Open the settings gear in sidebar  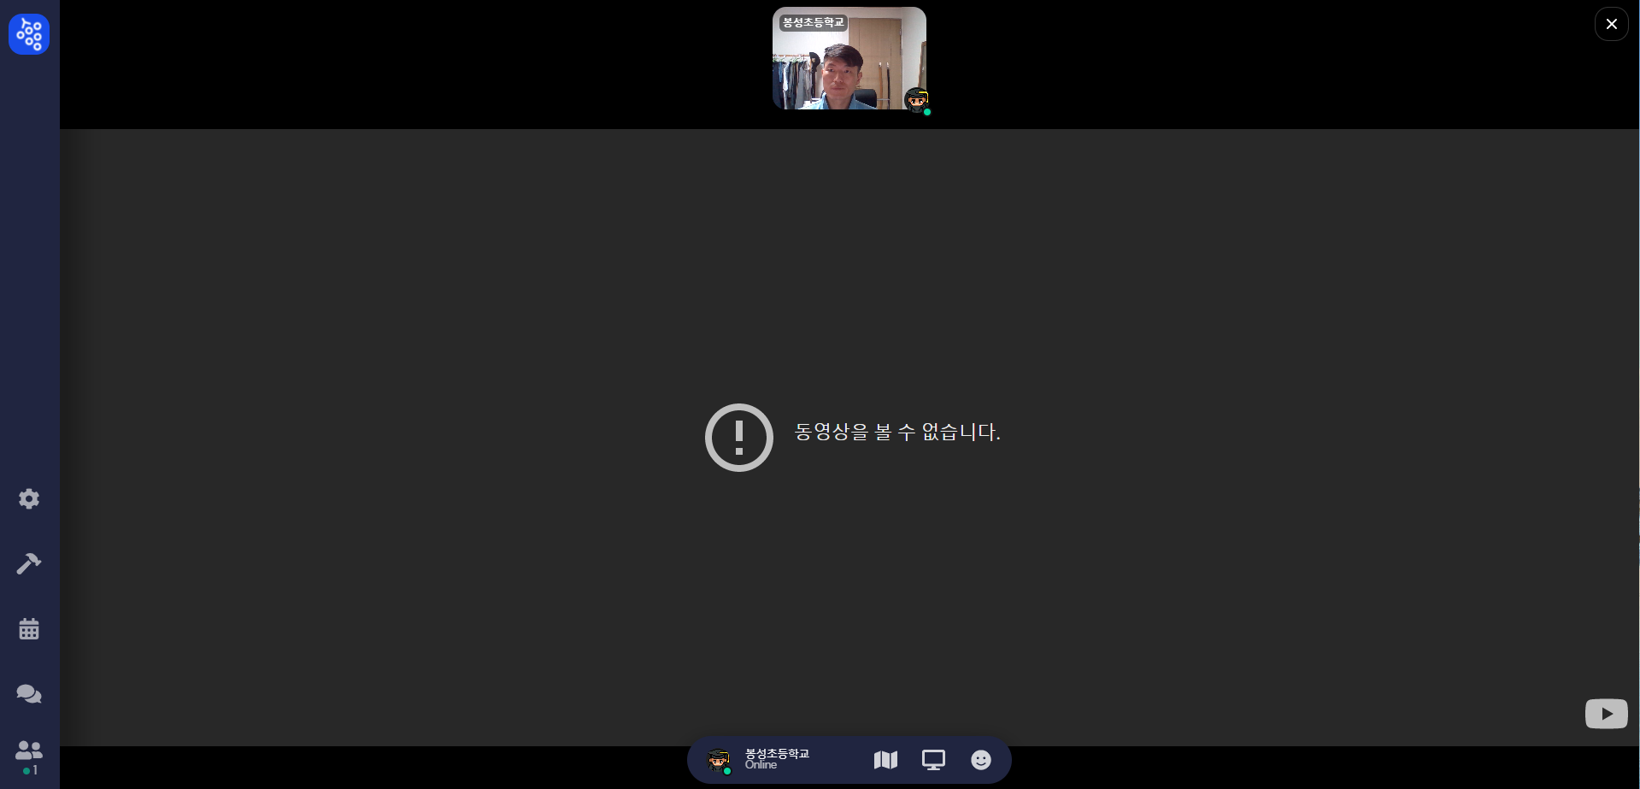tap(29, 499)
